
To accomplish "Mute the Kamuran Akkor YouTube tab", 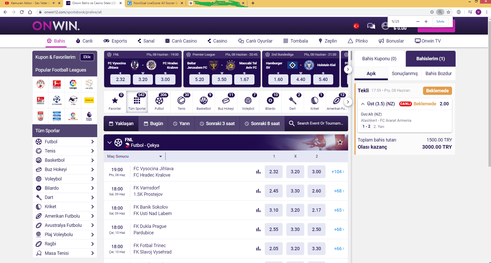I will click(x=54, y=3).
